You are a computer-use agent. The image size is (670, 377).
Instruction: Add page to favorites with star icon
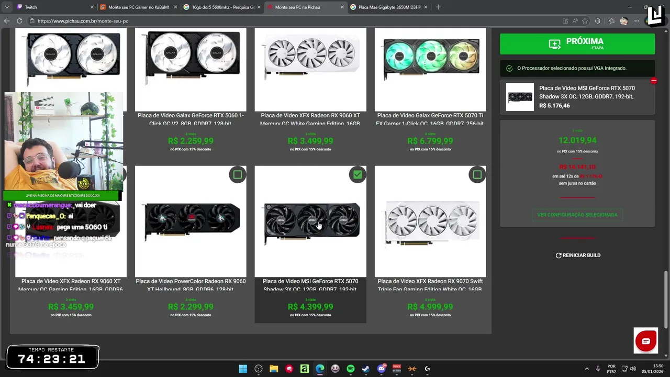(585, 21)
